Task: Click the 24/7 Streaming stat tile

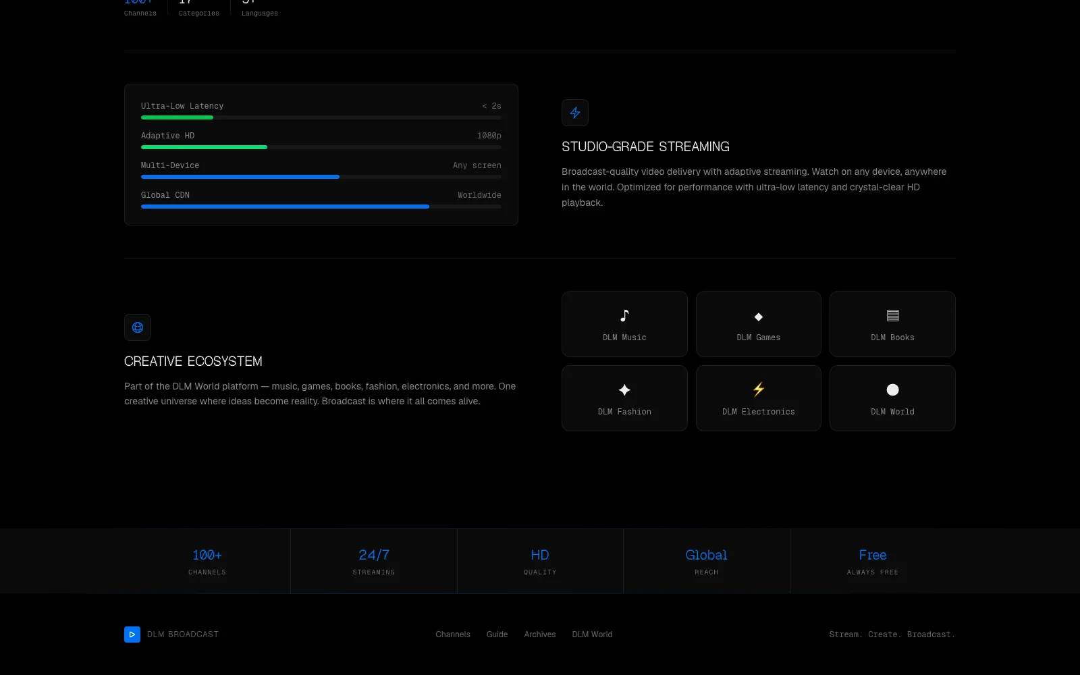Action: (374, 562)
